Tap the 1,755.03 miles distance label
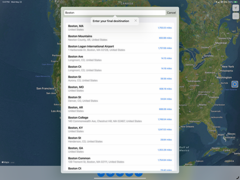Screen dimensions: 240x180 pyautogui.click(x=165, y=28)
